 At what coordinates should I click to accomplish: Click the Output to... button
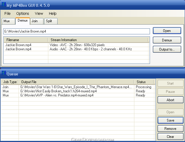point(167,49)
